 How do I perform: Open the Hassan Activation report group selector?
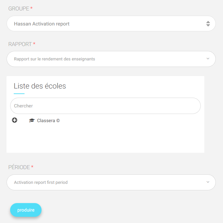click(111, 24)
